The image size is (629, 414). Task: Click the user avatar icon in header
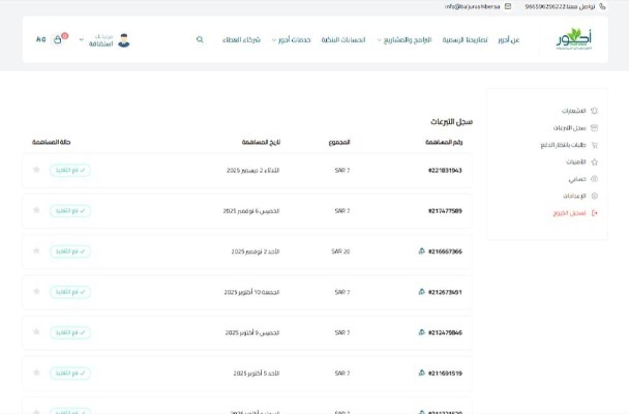click(123, 40)
